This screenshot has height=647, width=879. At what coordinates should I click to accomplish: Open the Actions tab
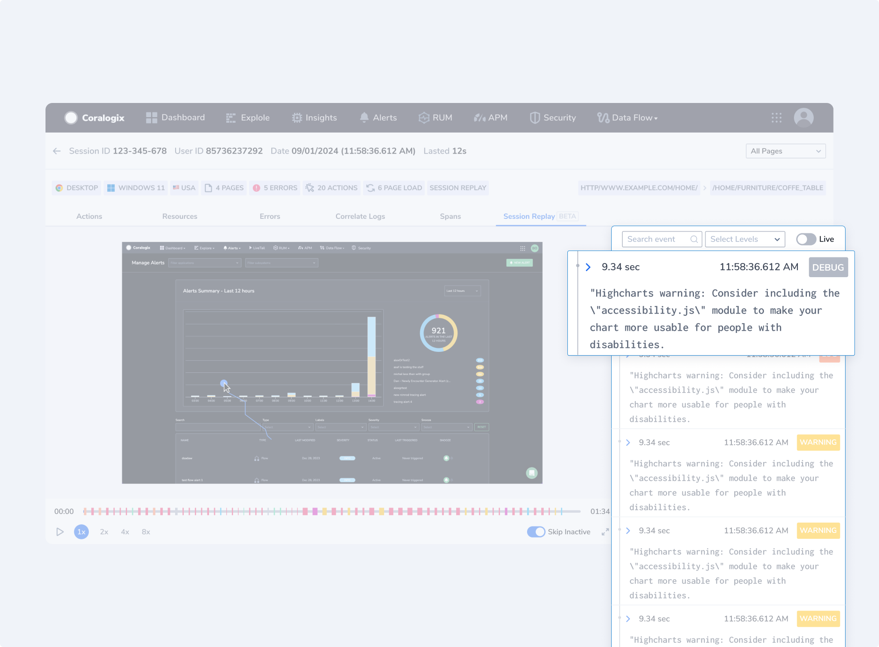(89, 216)
